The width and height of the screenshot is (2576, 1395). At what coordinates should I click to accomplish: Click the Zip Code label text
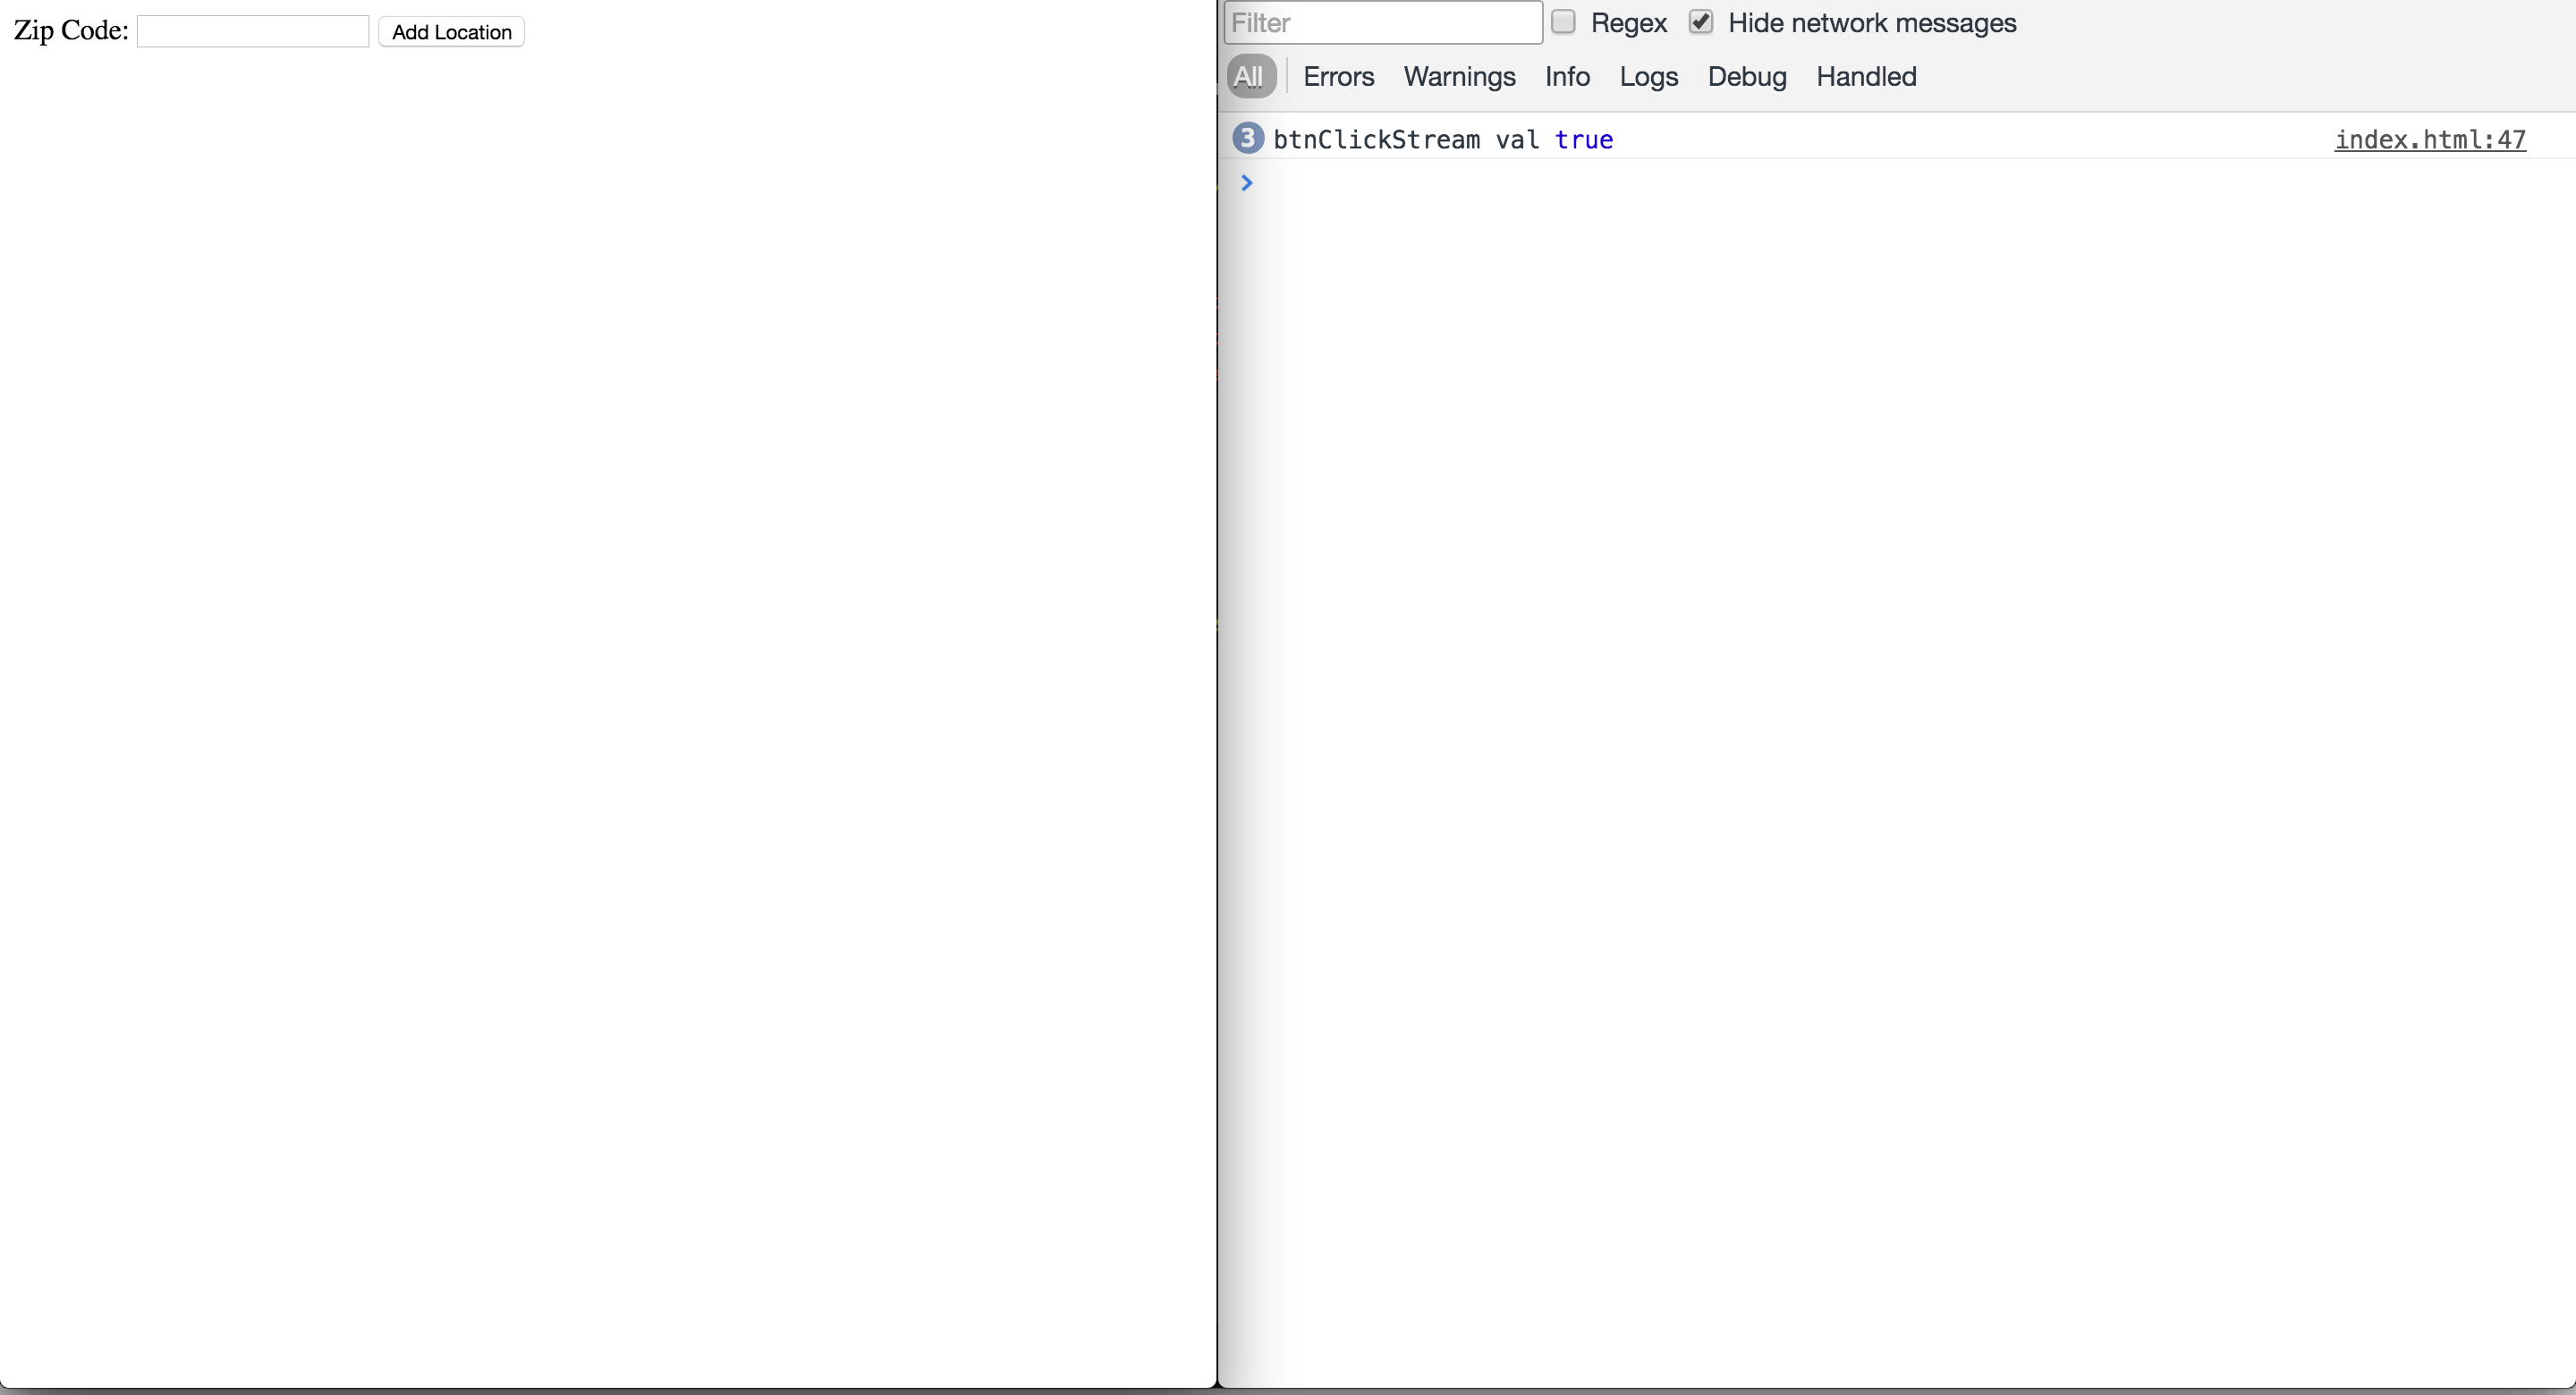pos(71,31)
